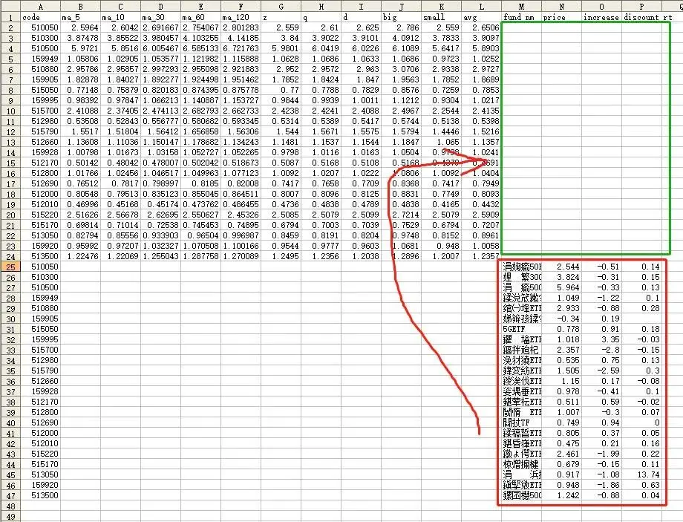
Task: Select increase cell showing -2.59
Action: pyautogui.click(x=601, y=371)
